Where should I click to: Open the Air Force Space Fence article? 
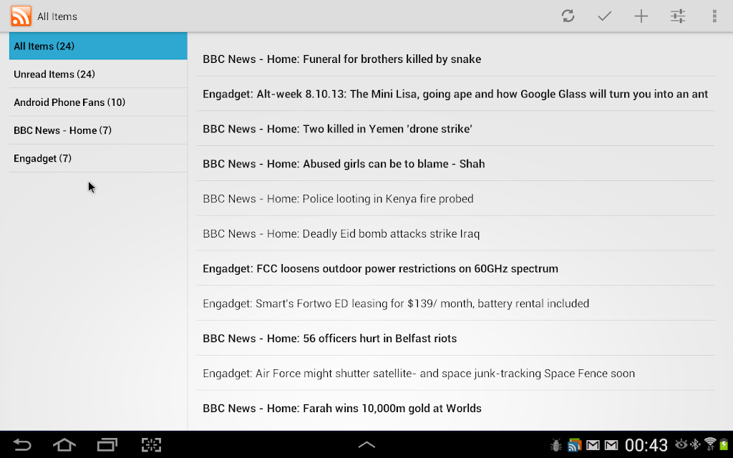pyautogui.click(x=456, y=373)
